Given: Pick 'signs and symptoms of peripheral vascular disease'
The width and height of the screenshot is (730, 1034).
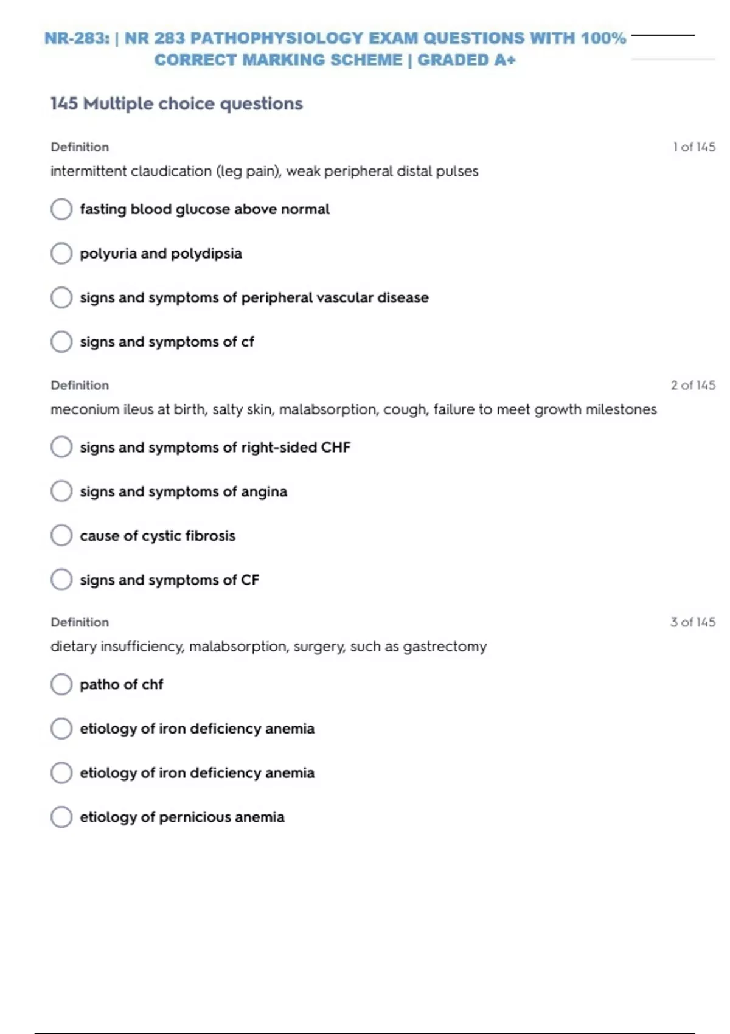Looking at the screenshot, I should (61, 297).
